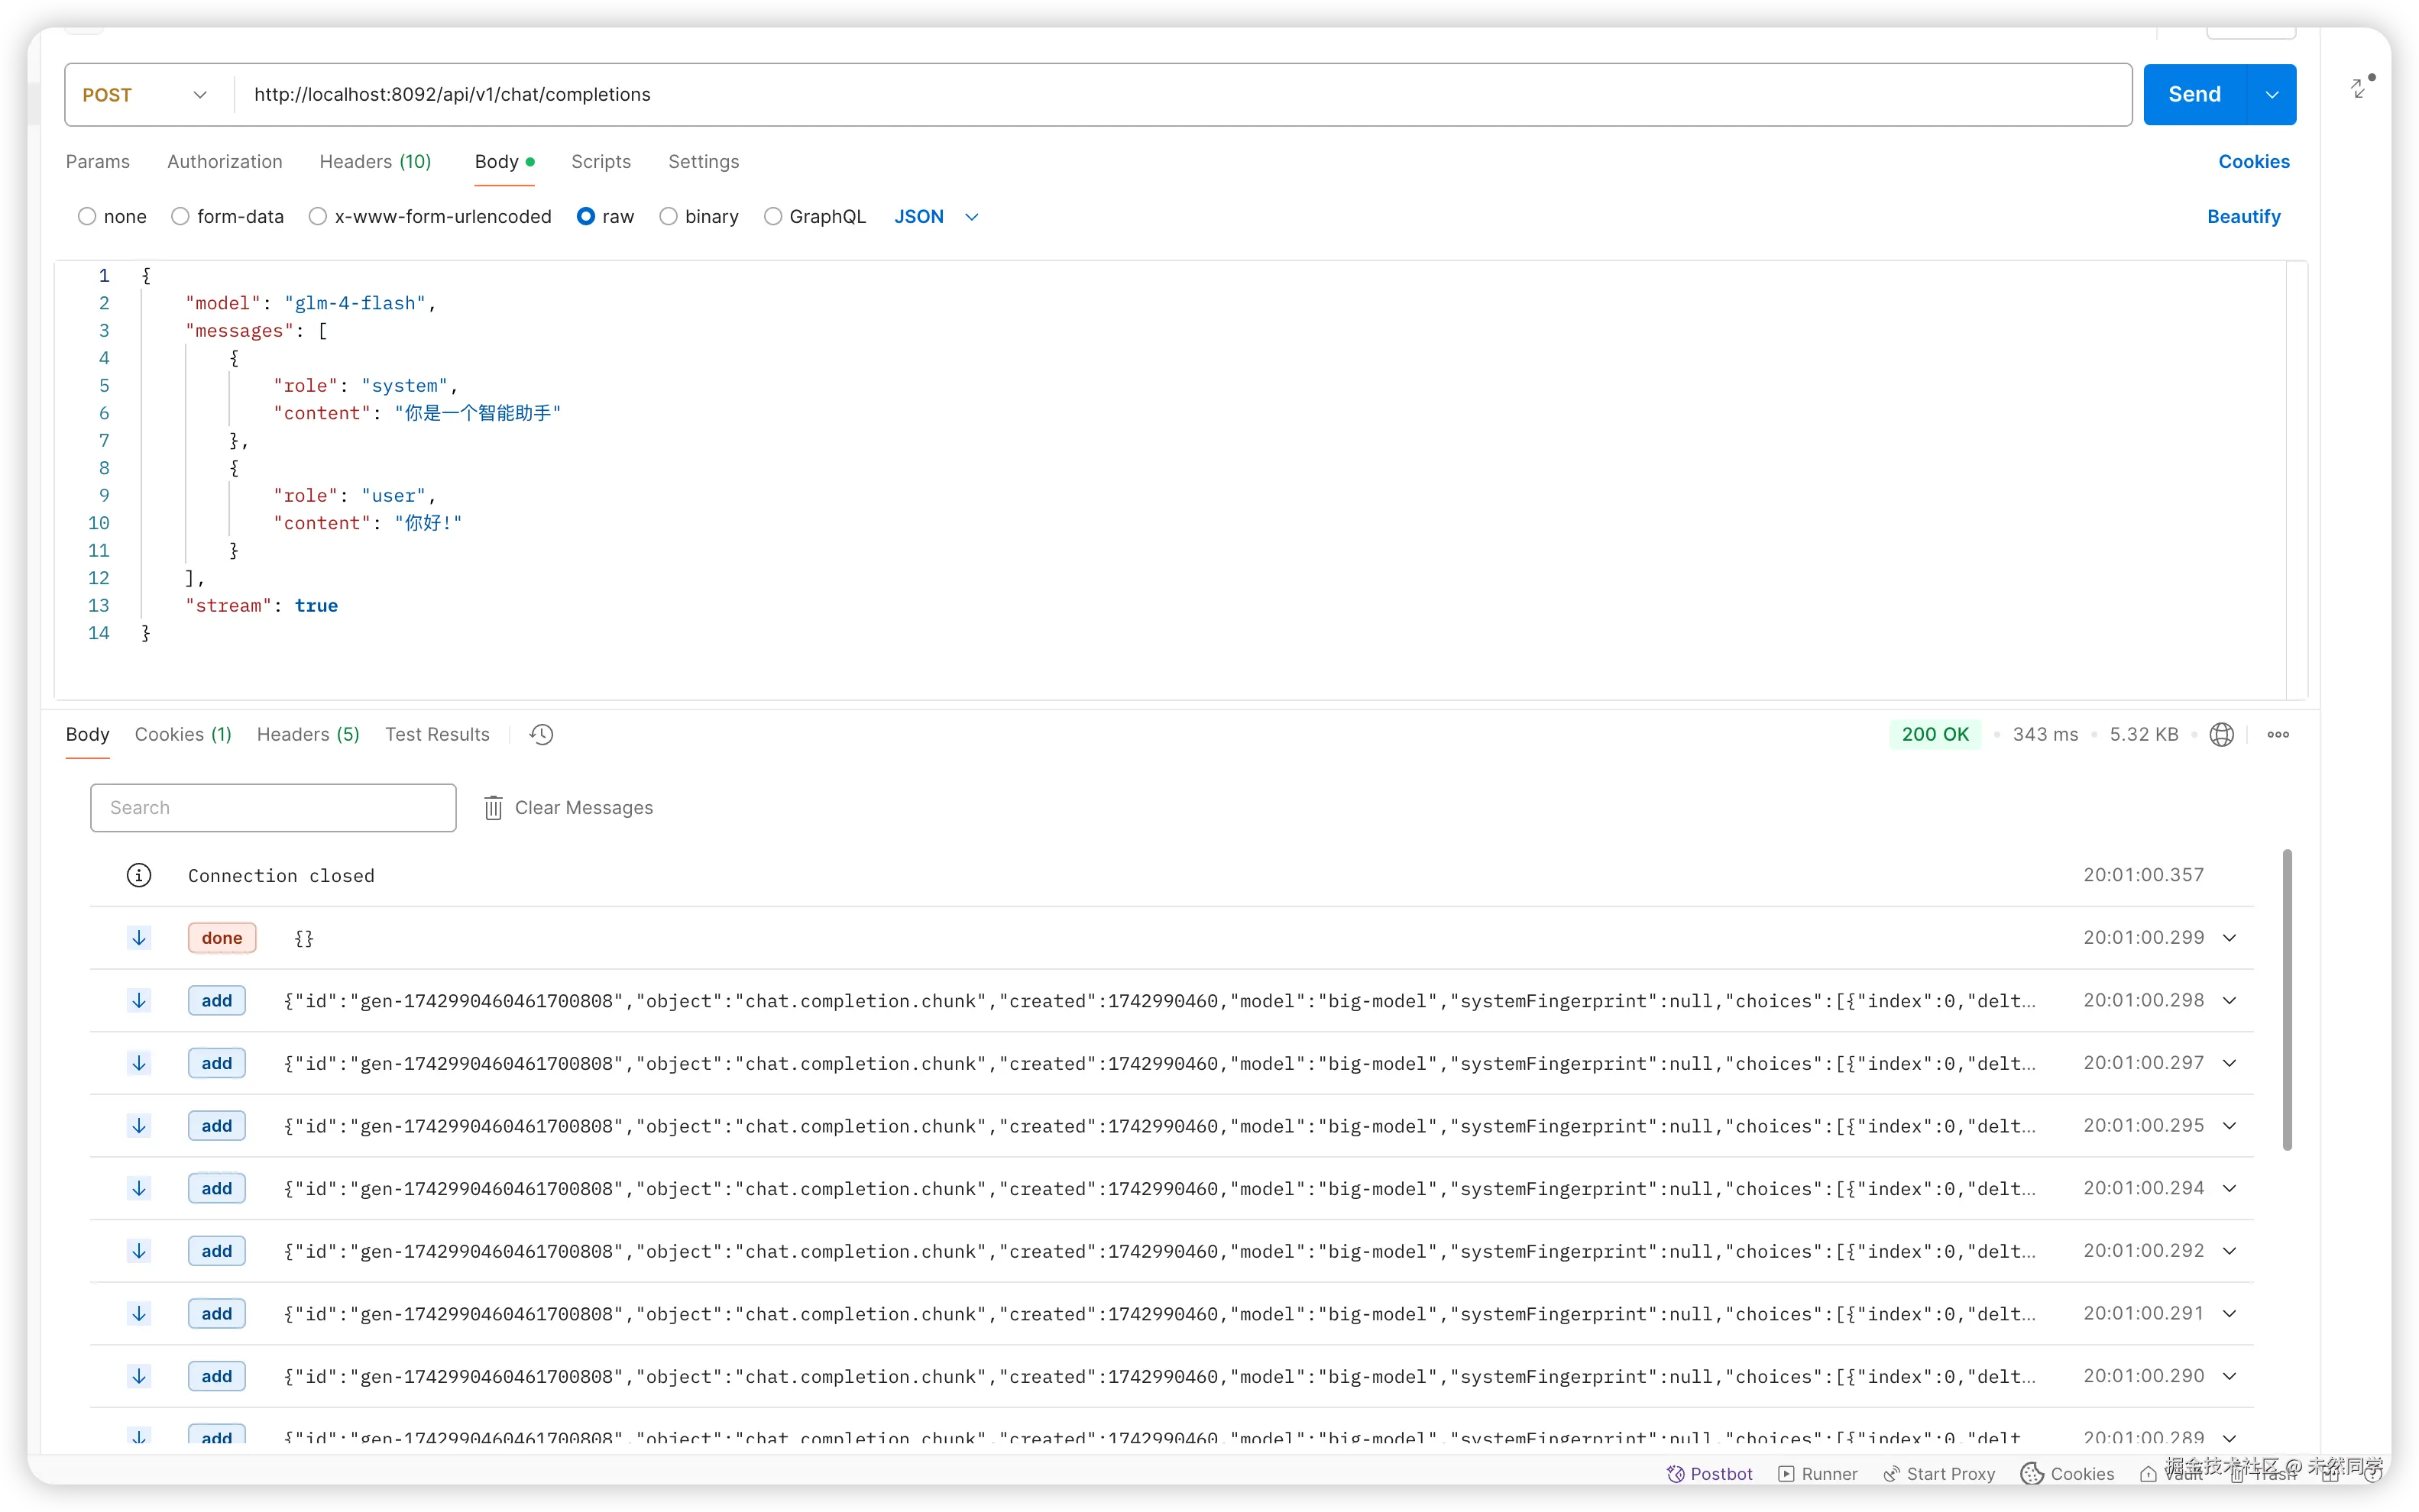Screen dimensions: 2419x1512
Task: Click Start Proxy in status bar
Action: [x=1939, y=1473]
